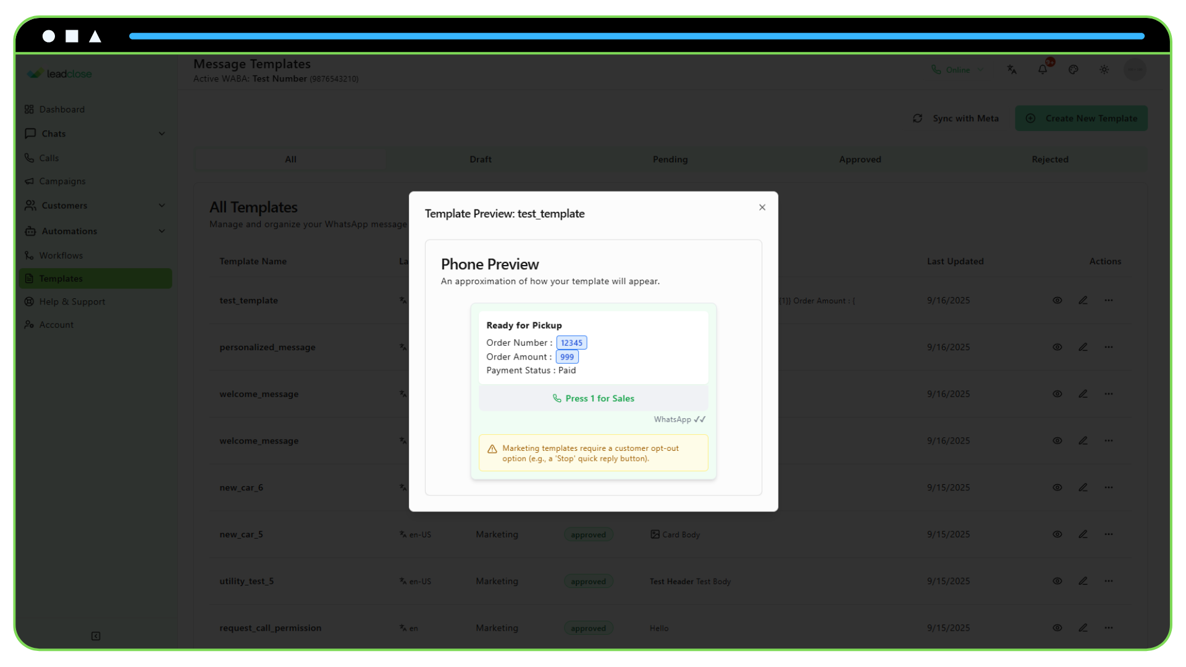Click Sync with Meta
1186x667 pixels.
(x=956, y=118)
